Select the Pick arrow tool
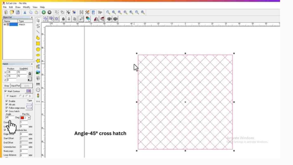This screenshot has width=293, height=165. [38, 20]
